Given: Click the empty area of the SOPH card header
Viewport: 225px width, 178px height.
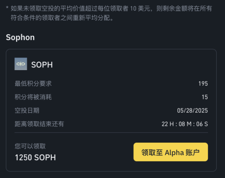Looking at the screenshot, I should pos(129,64).
